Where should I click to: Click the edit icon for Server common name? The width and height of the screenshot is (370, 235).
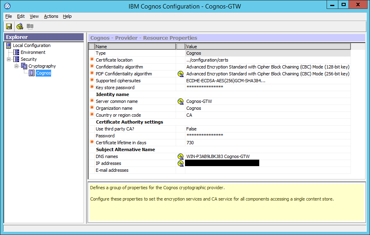tap(181, 101)
